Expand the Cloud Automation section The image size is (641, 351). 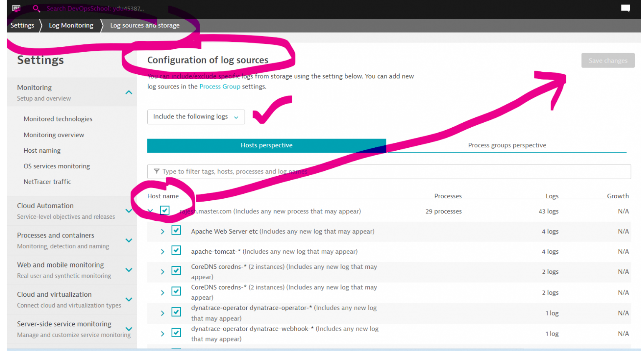pyautogui.click(x=129, y=211)
